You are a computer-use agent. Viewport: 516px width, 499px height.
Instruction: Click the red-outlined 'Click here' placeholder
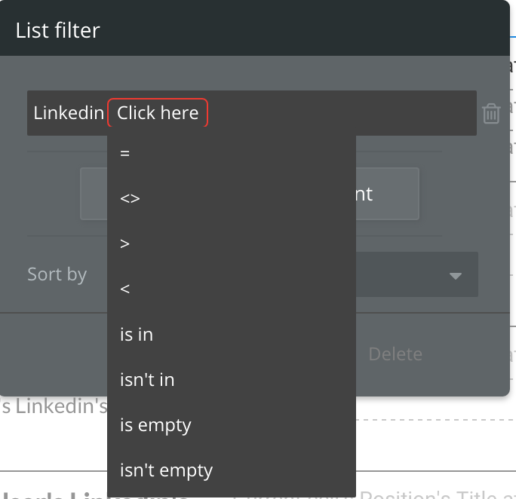[158, 113]
